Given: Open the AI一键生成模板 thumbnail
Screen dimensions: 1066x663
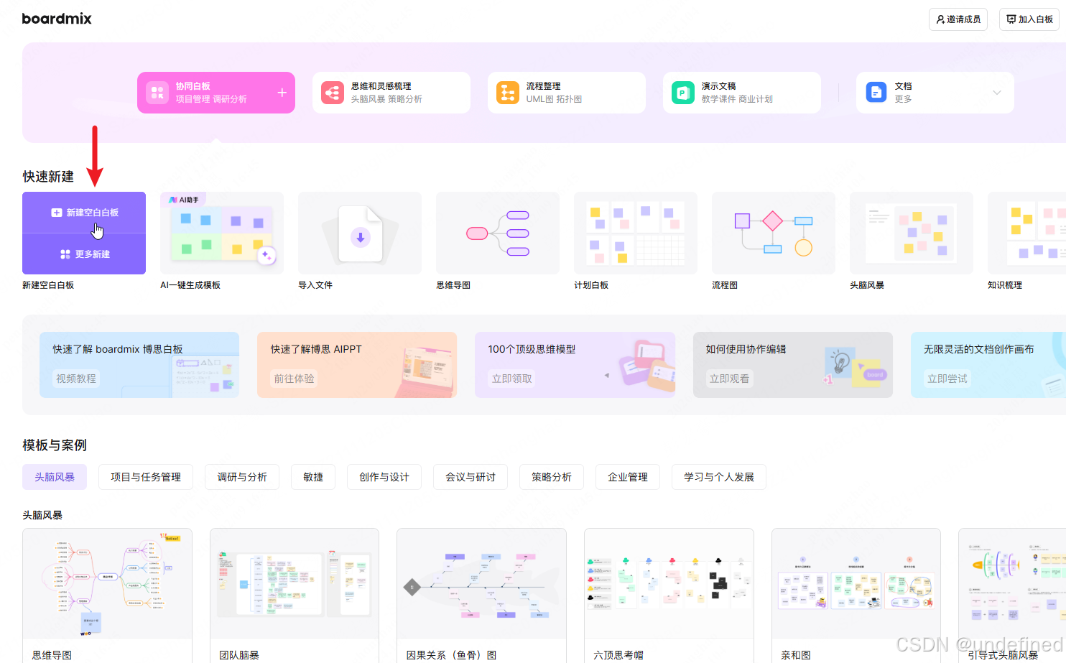Looking at the screenshot, I should point(222,233).
